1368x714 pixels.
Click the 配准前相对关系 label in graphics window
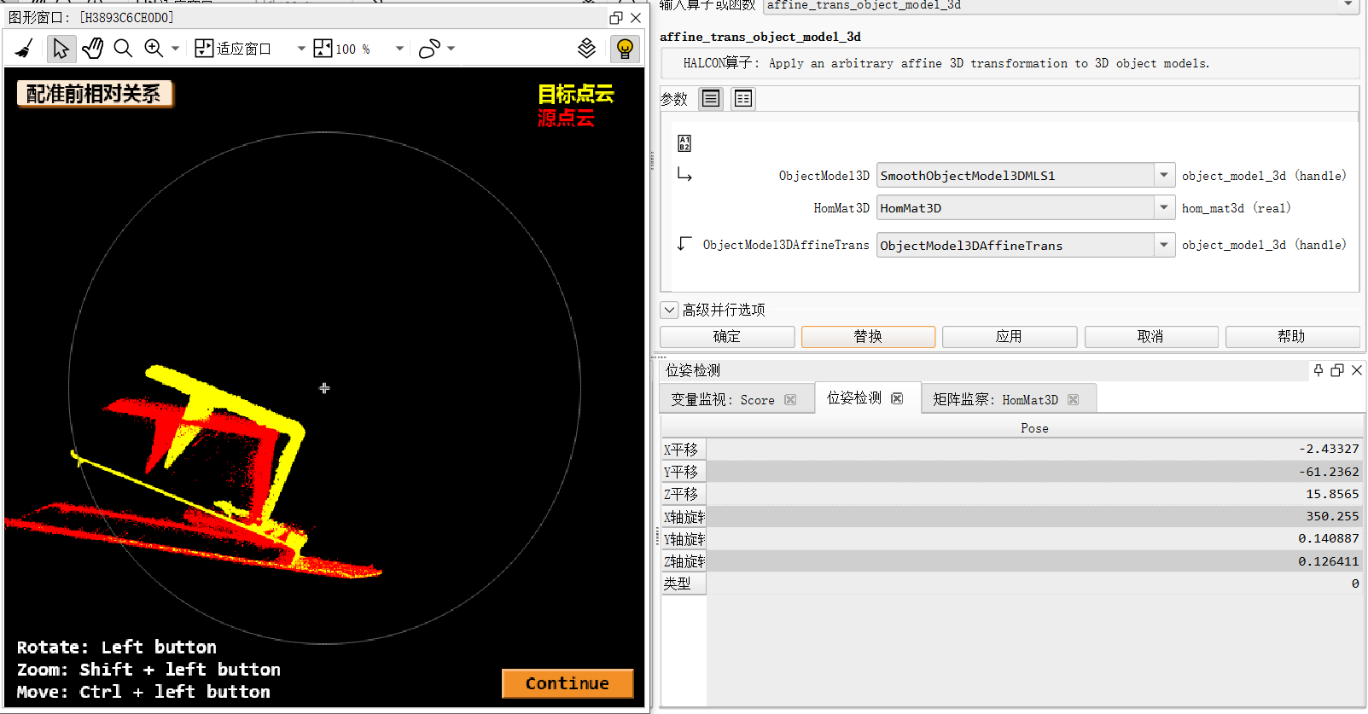94,94
